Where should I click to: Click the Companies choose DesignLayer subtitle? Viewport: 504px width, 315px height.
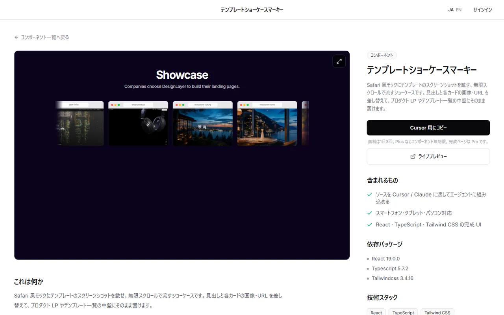click(x=182, y=86)
